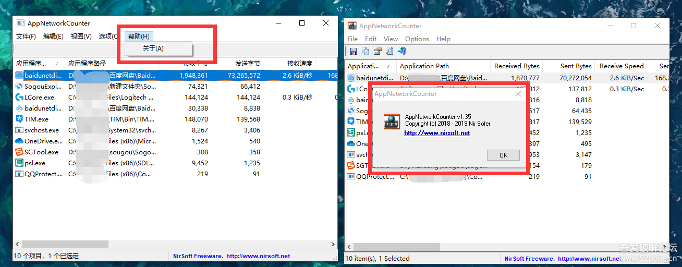Click the SGT... icon in English window
The image size is (682, 267).
pos(351,165)
